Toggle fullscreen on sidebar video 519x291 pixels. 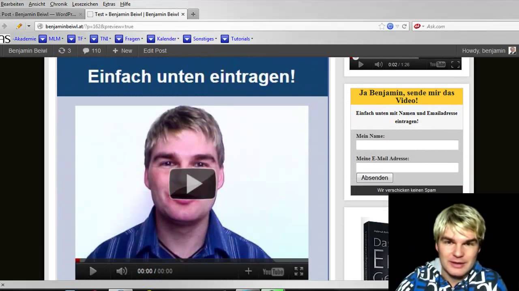click(x=455, y=64)
